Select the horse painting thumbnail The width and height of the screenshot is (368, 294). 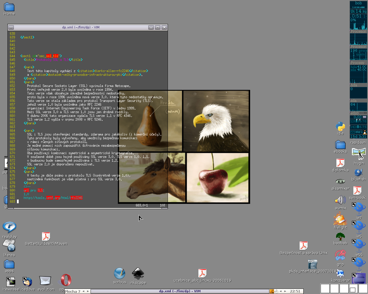pyautogui.click(x=152, y=177)
